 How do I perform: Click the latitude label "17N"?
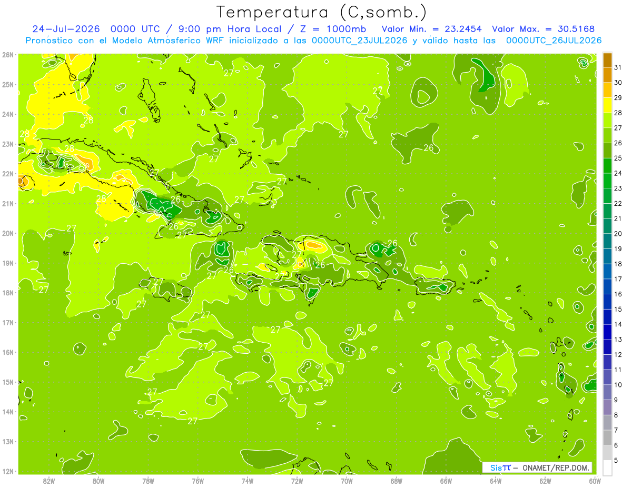pyautogui.click(x=8, y=322)
